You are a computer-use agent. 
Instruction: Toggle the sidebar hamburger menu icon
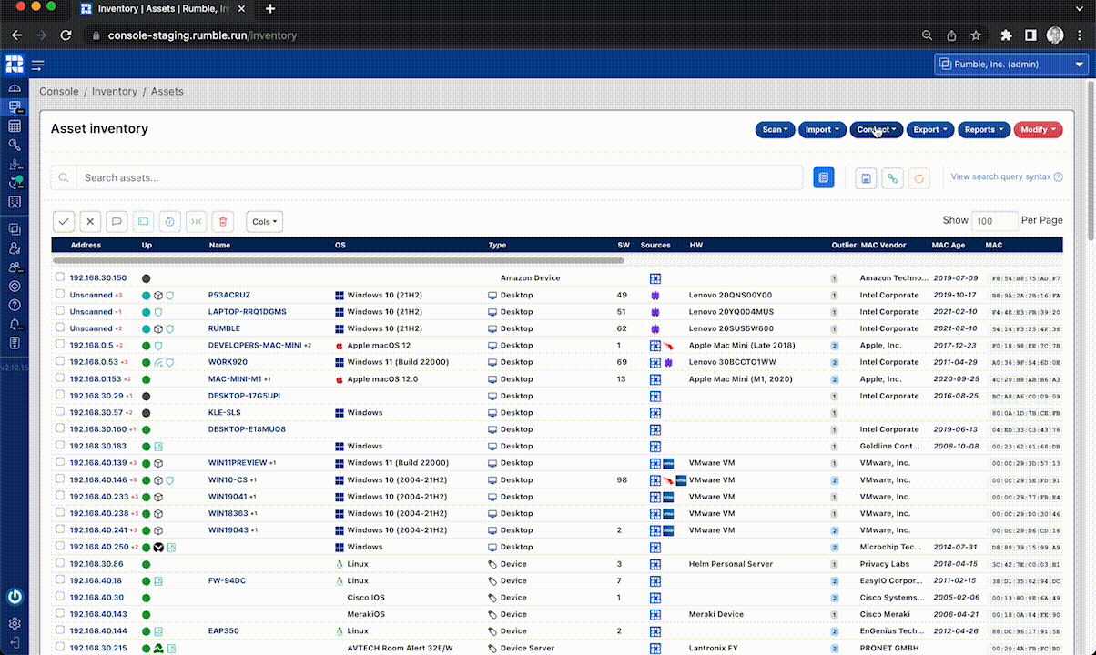(38, 65)
